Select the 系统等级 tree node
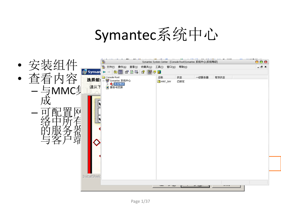Image resolution: width=281 pixels, height=211 pixels. [119, 84]
